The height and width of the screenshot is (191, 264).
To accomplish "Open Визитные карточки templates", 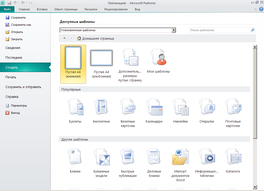I will coord(128,113).
